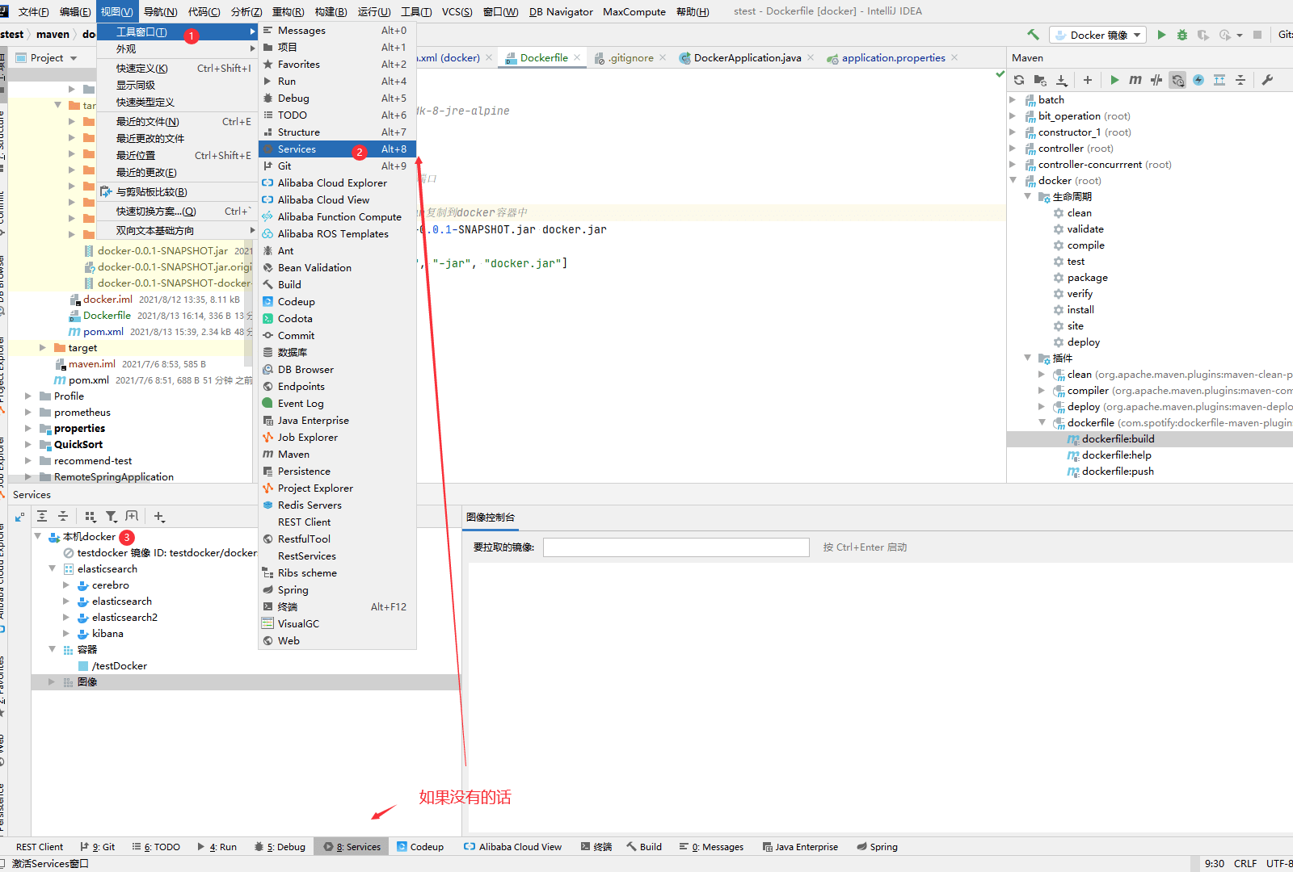
Task: Open Codeup tool window in bottom bar
Action: pos(420,847)
